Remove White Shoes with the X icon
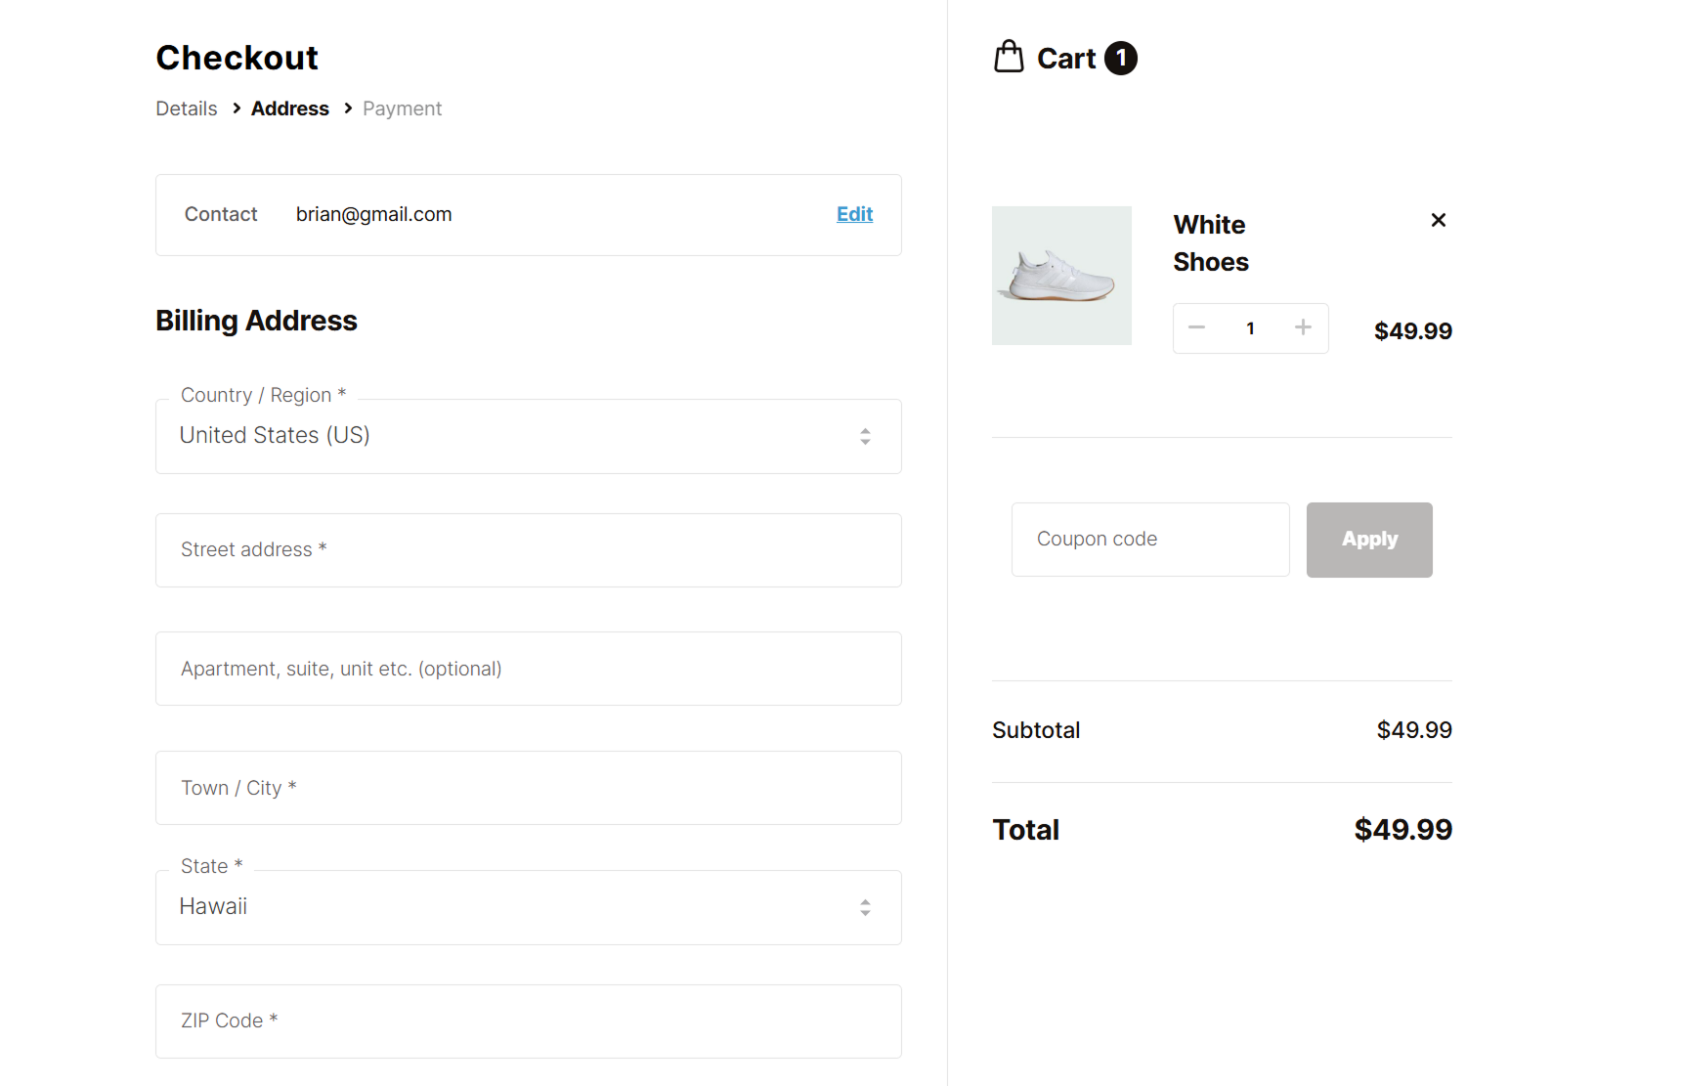The image size is (1682, 1086). coord(1438,220)
